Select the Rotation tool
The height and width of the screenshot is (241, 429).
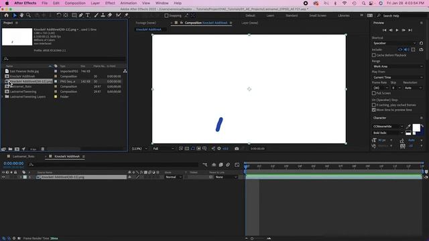point(58,15)
